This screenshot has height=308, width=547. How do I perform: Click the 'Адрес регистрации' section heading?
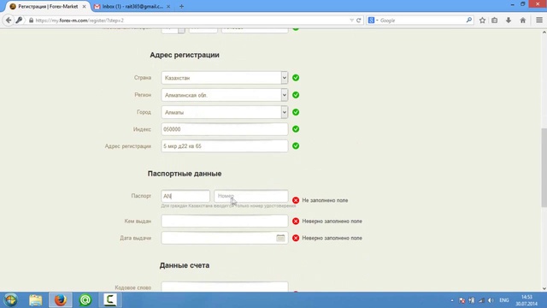click(185, 55)
